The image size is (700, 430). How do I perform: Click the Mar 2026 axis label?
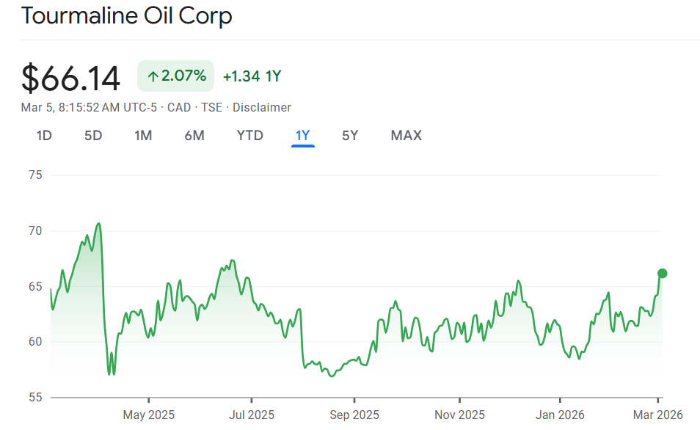click(658, 415)
